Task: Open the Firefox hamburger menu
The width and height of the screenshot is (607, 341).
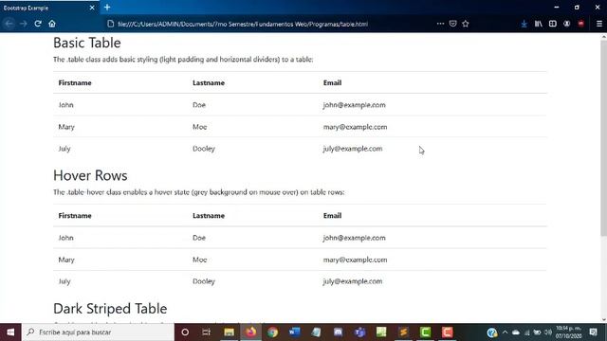Action: [598, 24]
